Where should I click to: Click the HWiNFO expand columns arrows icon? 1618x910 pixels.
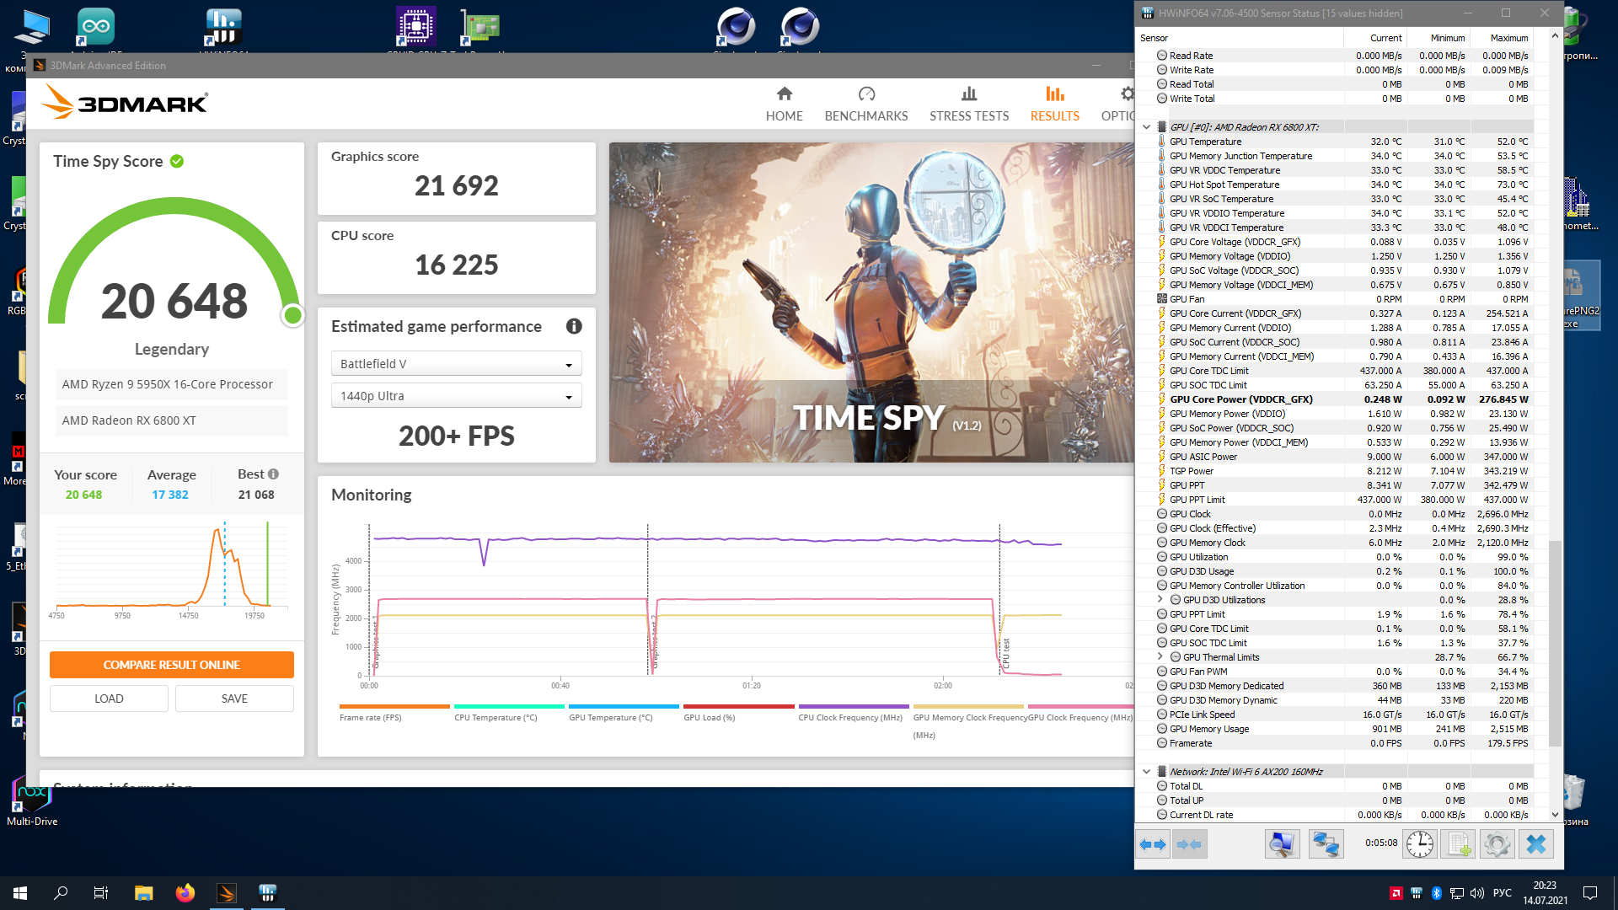[x=1152, y=843]
